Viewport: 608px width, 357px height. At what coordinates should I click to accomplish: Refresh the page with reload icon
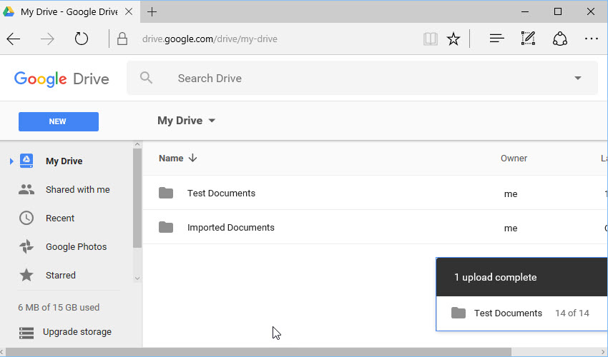pyautogui.click(x=82, y=39)
